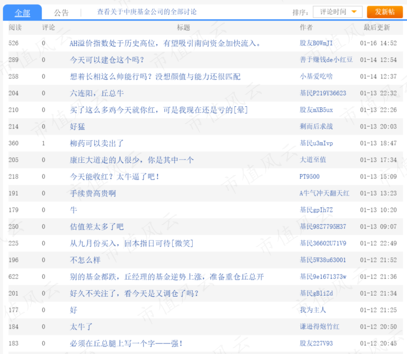Open post 柳药可以卖出了
407x354 pixels.
click(97, 143)
